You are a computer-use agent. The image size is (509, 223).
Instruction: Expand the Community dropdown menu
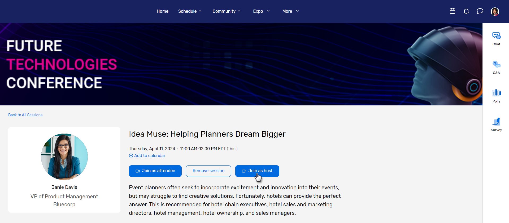click(226, 11)
